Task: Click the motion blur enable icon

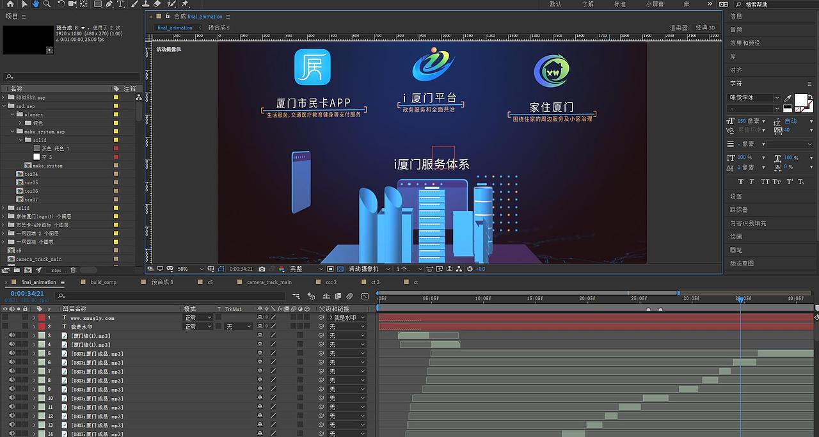Action: (349, 296)
